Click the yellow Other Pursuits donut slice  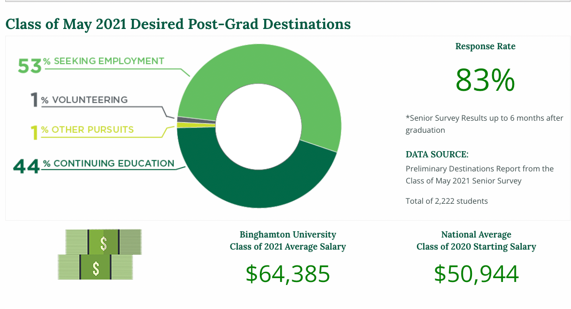point(196,125)
